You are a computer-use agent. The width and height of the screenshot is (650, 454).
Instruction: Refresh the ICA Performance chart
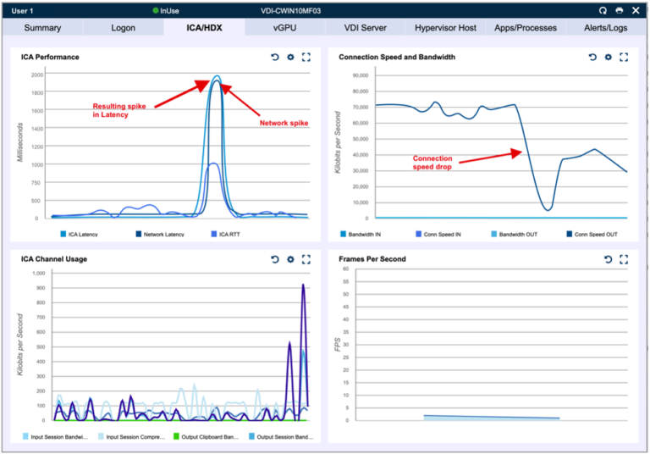pos(275,57)
